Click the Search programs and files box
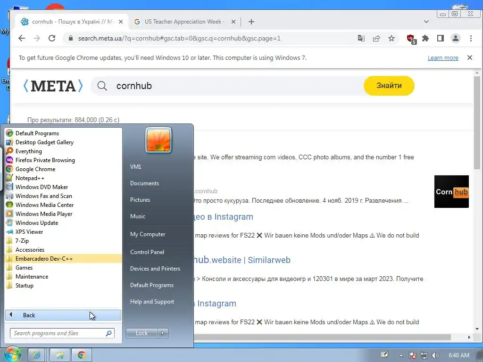Image resolution: width=483 pixels, height=362 pixels. (x=62, y=333)
